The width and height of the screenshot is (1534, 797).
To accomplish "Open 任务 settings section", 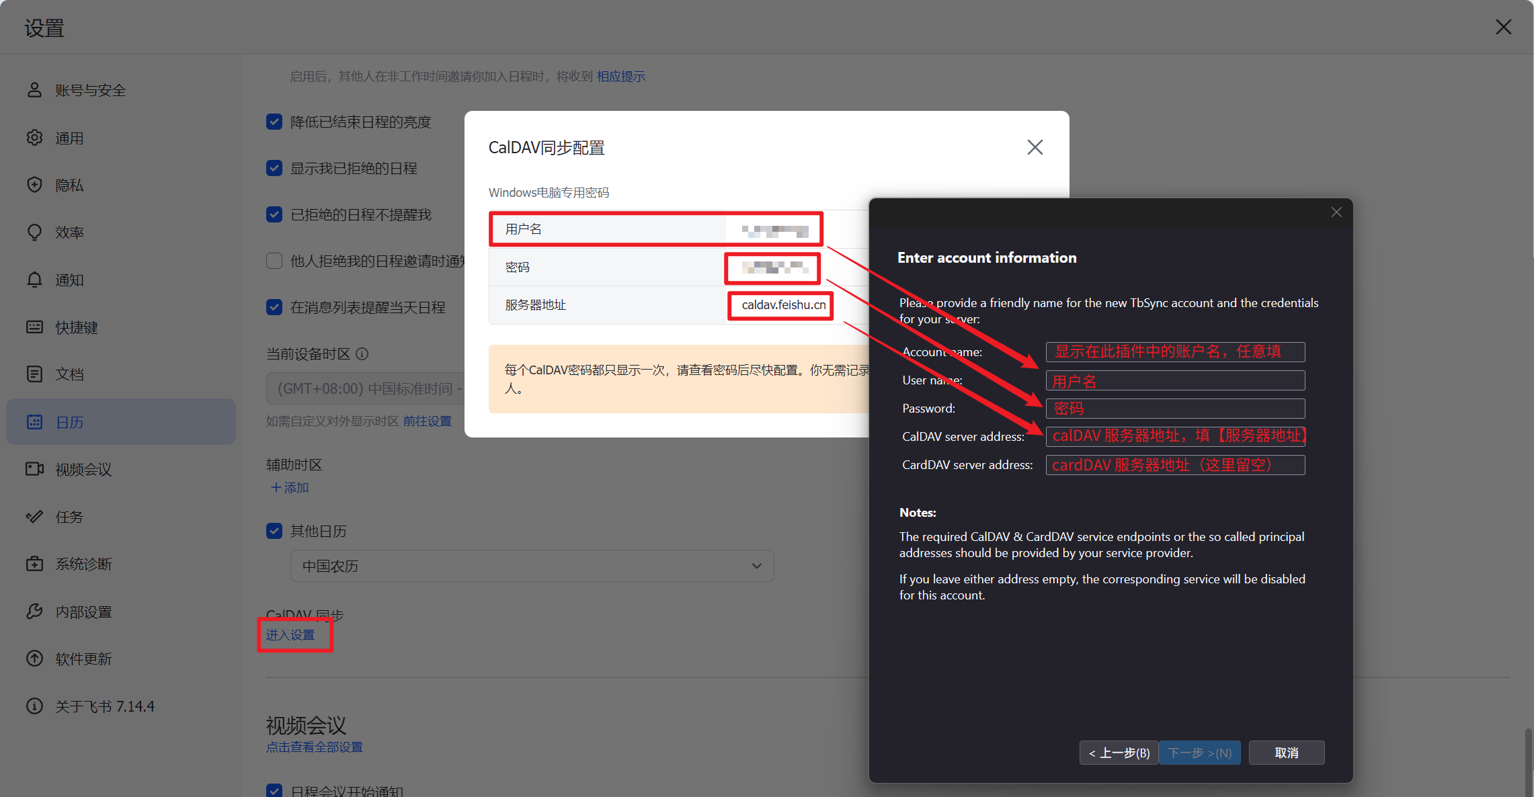I will (x=121, y=517).
